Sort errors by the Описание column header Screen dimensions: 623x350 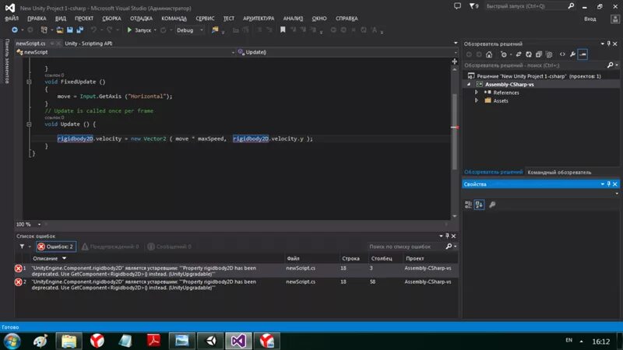pos(45,258)
